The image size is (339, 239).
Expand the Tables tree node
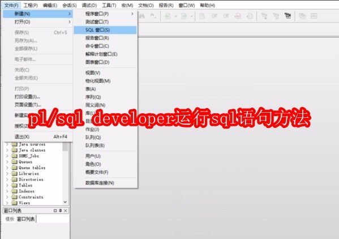[7, 185]
